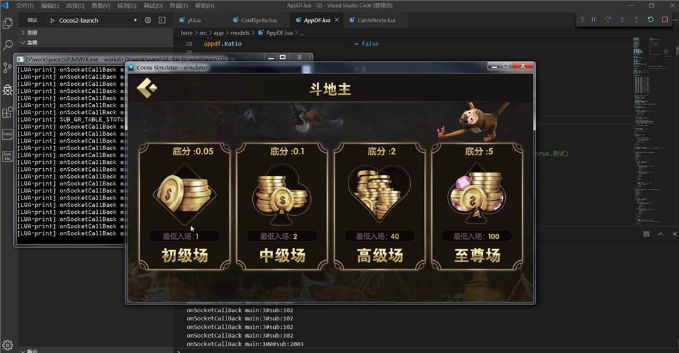This screenshot has width=679, height=353.
Task: Open the Extensions view in the activity bar
Action: [8, 112]
